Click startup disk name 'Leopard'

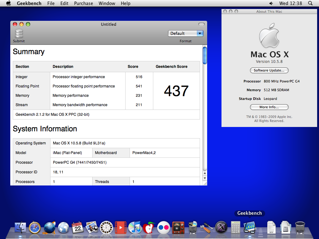[x=270, y=99]
